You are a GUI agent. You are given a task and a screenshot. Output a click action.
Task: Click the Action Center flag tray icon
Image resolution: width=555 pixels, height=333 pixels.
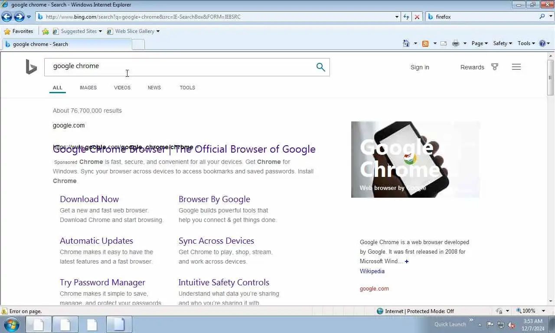tap(490, 324)
